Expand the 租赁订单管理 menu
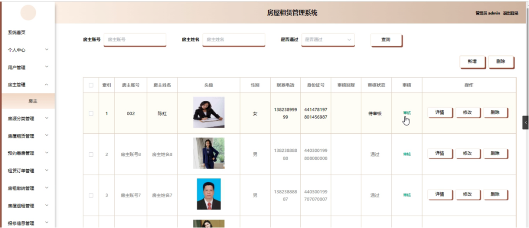This screenshot has height=228, width=529. click(x=28, y=170)
